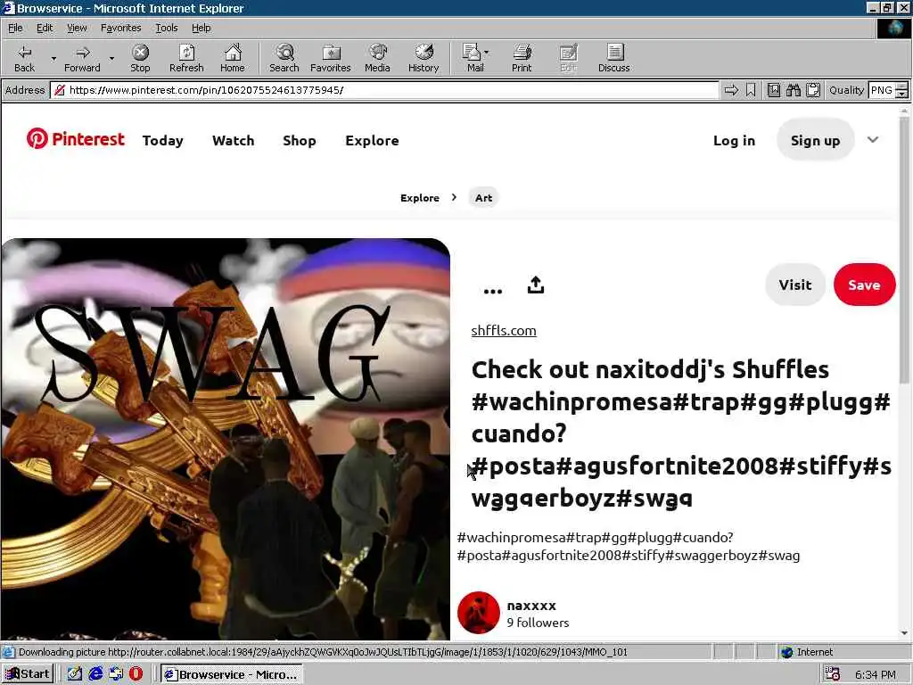913x685 pixels.
Task: Click the SWAG pin image
Action: click(x=226, y=438)
